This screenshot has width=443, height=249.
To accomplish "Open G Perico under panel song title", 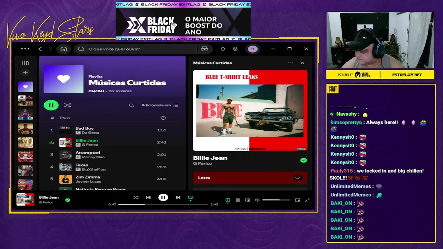I will tap(202, 164).
